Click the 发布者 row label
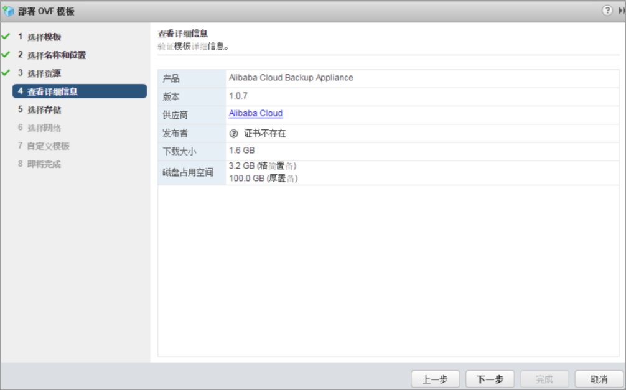This screenshot has height=390, width=626. click(175, 133)
